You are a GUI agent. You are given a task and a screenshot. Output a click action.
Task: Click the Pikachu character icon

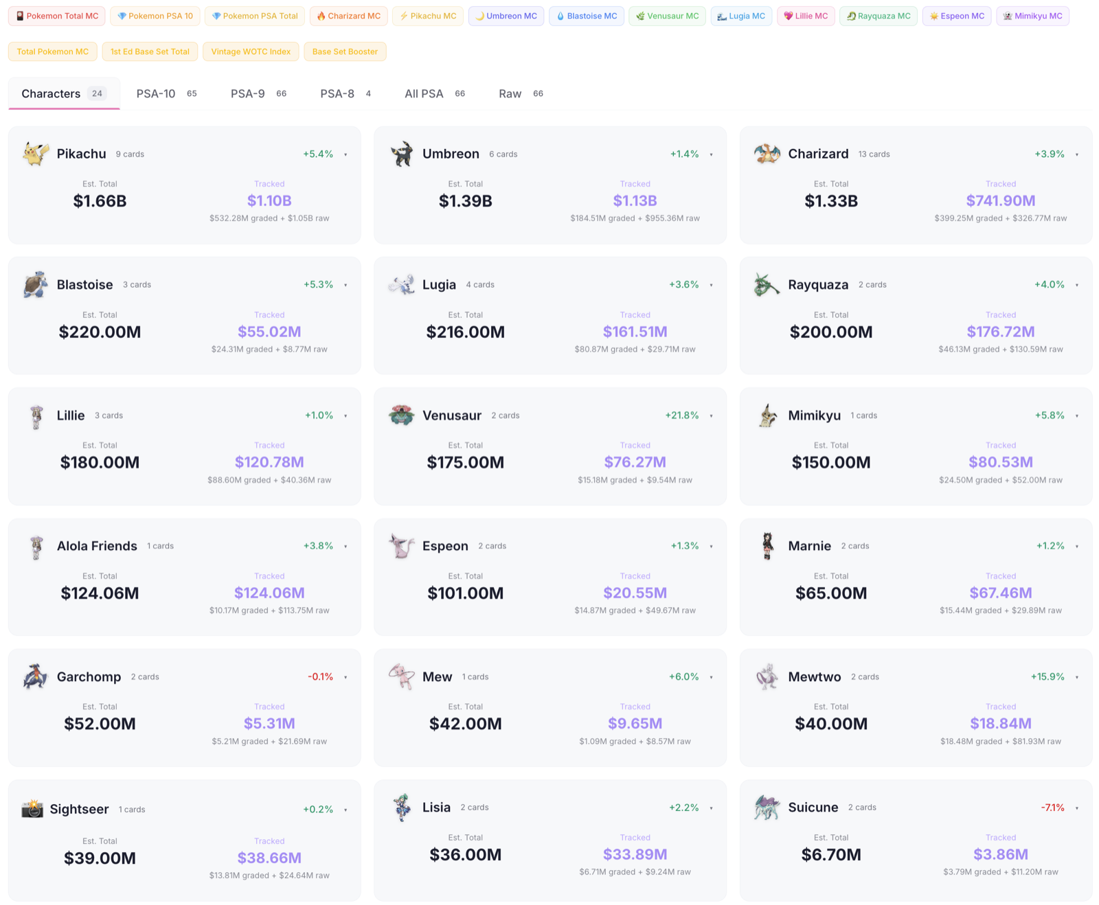[x=36, y=154]
